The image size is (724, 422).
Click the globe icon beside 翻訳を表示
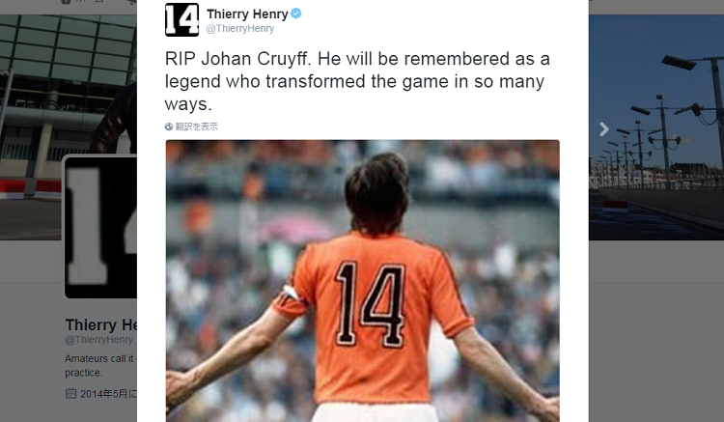click(169, 127)
